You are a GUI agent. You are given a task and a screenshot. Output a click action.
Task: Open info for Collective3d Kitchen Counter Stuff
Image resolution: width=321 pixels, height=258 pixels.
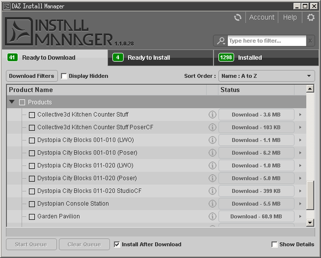[x=212, y=114]
